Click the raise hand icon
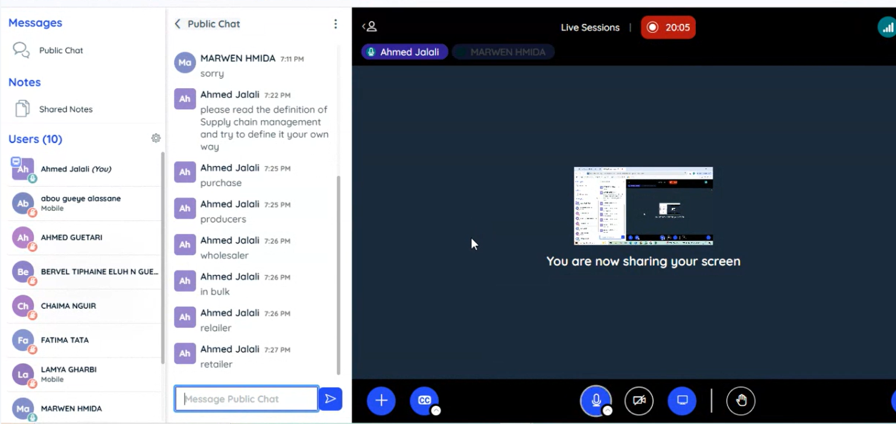 741,401
